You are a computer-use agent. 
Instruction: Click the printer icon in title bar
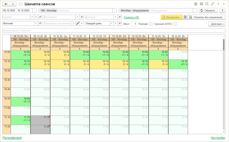[x=202, y=4]
